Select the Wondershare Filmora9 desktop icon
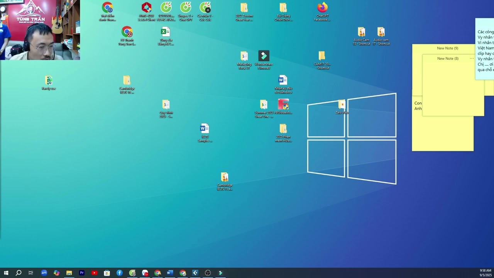The image size is (494, 278). (264, 60)
